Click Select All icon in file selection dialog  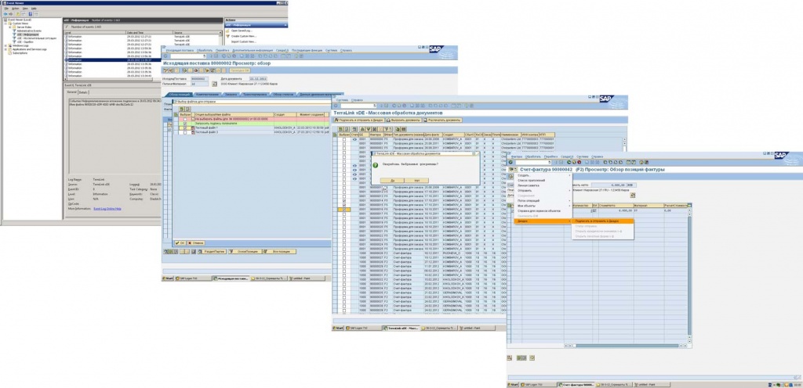(182, 109)
